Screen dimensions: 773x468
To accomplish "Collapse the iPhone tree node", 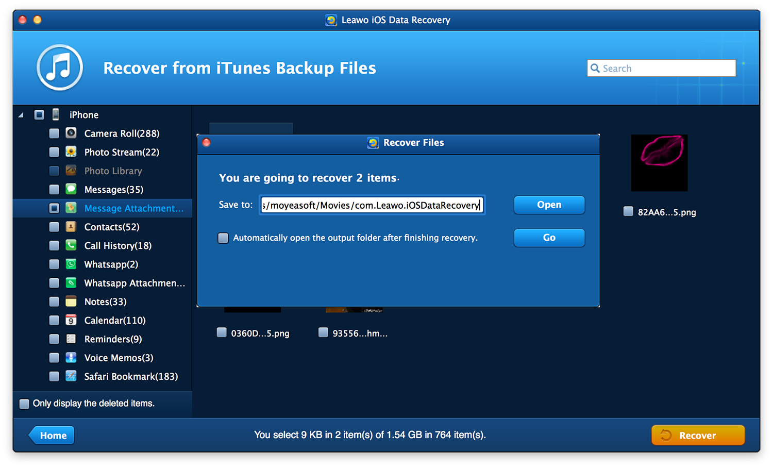I will [x=21, y=115].
